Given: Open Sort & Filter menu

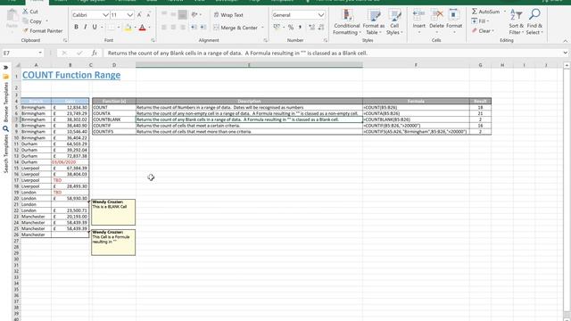Looking at the screenshot, I should click(x=516, y=22).
